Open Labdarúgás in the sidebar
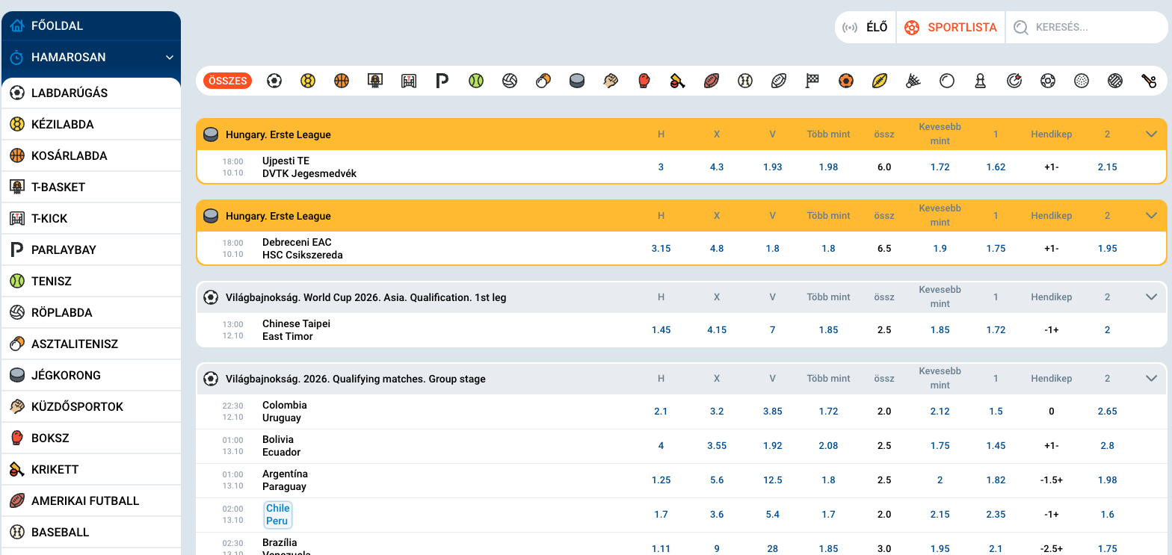The height and width of the screenshot is (555, 1172). (x=91, y=93)
